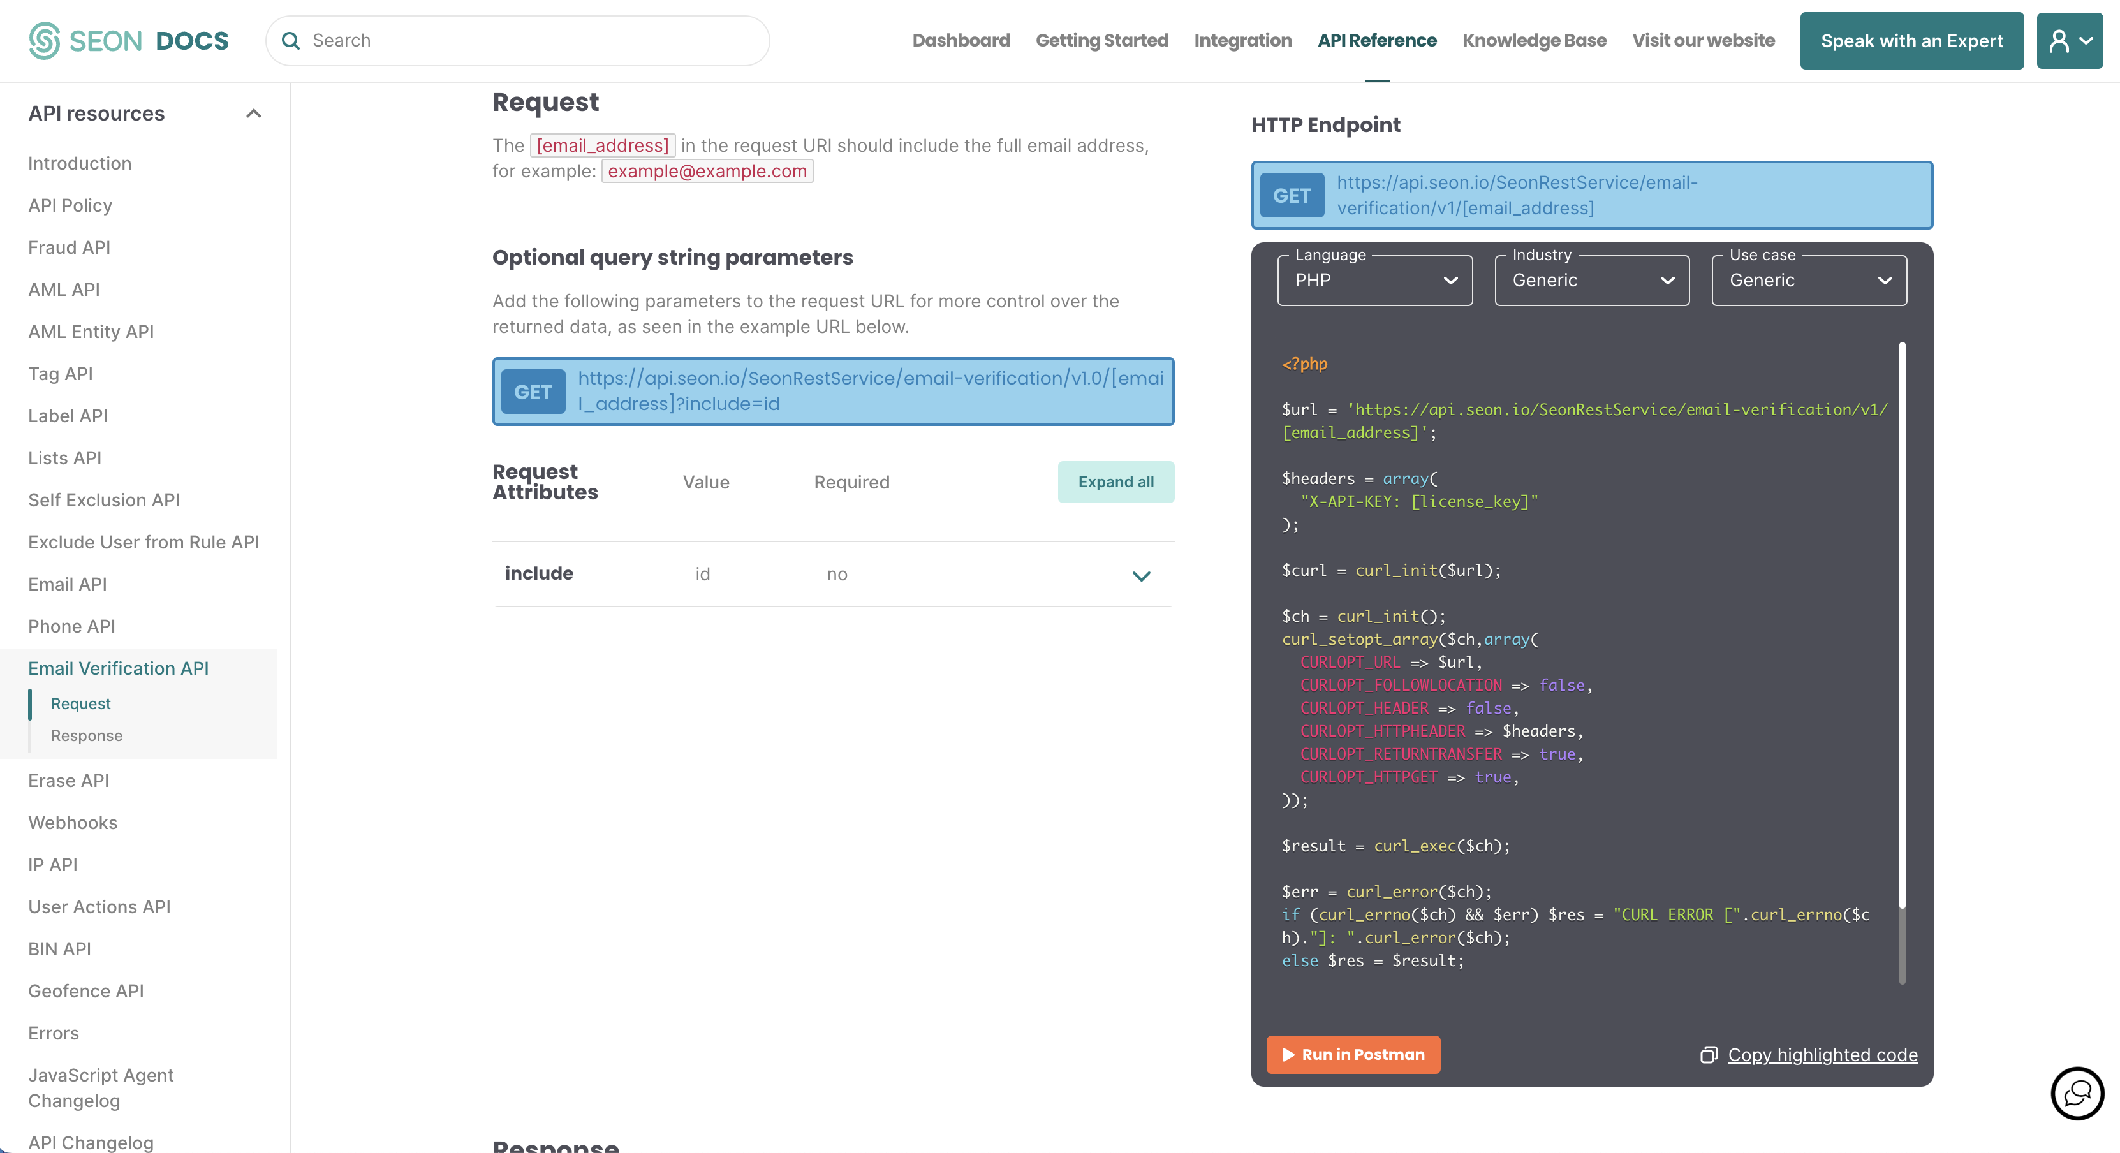Click the HTTP Endpoint GET URL box
The image size is (2120, 1153).
click(1592, 195)
